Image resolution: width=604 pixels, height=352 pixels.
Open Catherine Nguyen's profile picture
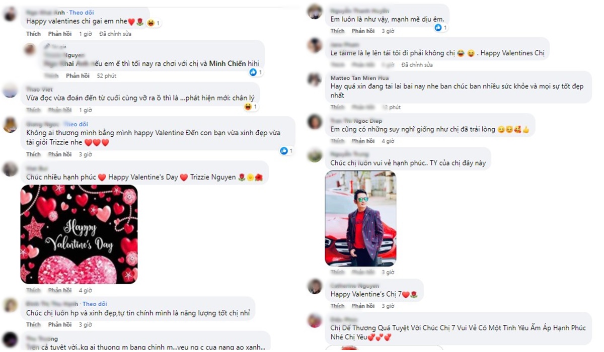315,286
